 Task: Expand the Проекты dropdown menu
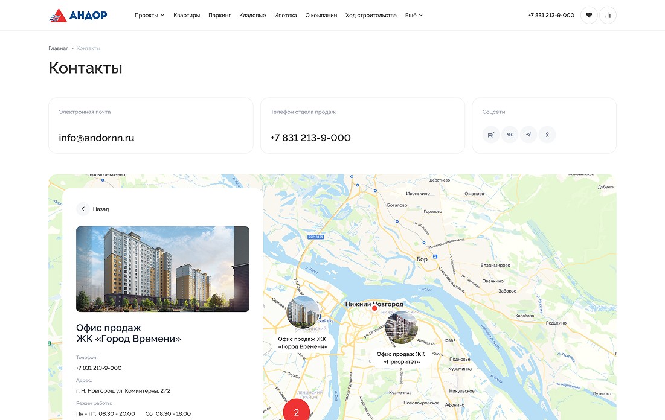(149, 15)
